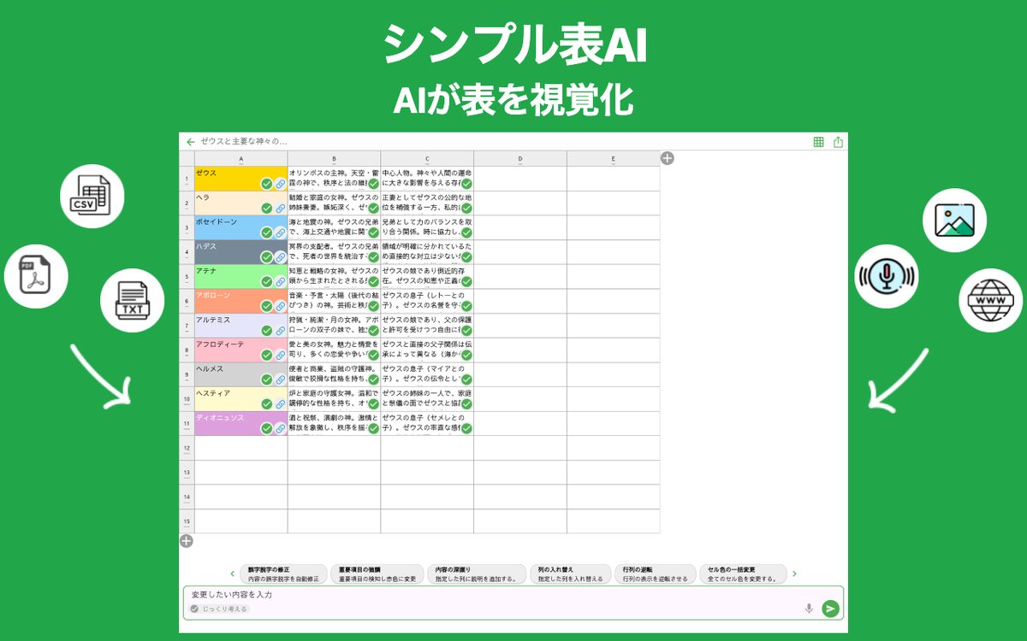
Task: Toggle check mark in column C row 1
Action: (466, 184)
